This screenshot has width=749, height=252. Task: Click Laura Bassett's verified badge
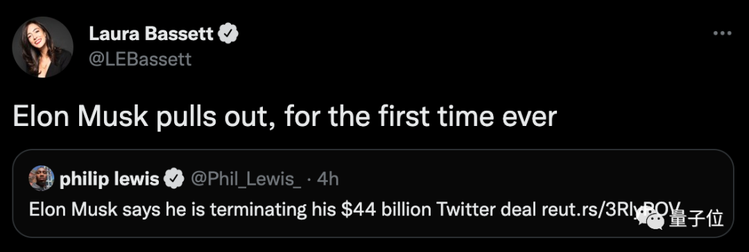[228, 35]
